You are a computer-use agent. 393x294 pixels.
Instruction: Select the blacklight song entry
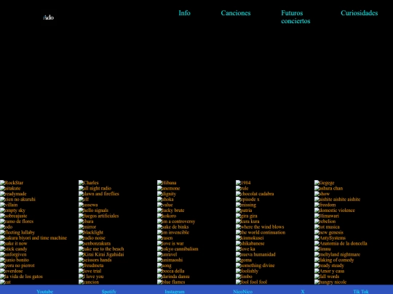[91, 232]
